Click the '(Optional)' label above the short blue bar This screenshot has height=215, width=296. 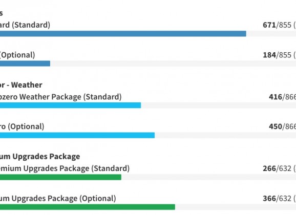[17, 55]
